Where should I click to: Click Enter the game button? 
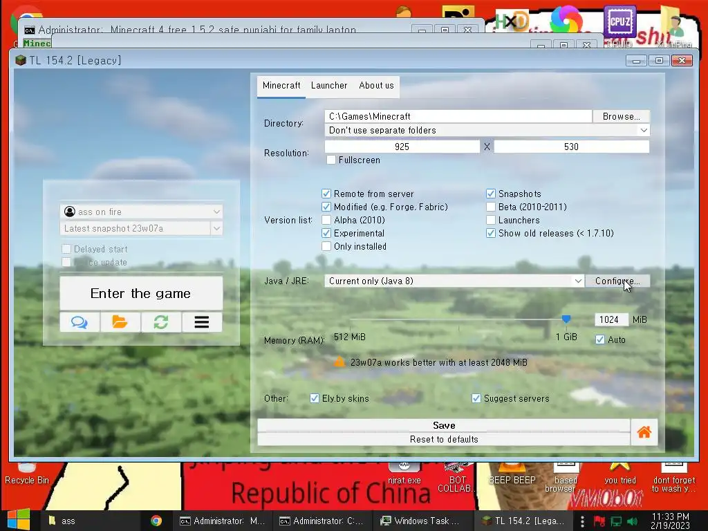coord(141,293)
